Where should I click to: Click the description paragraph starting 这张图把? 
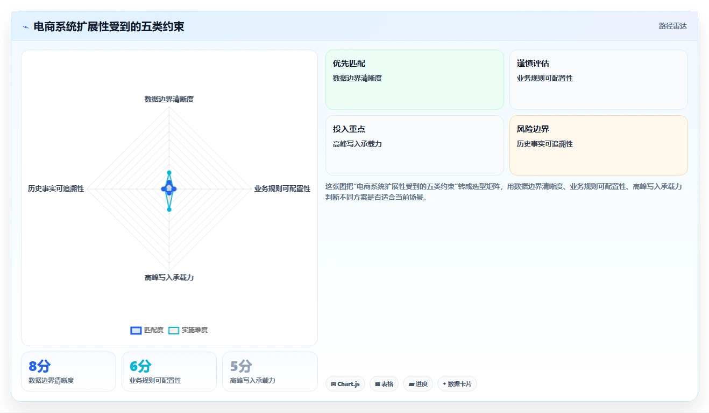504,192
